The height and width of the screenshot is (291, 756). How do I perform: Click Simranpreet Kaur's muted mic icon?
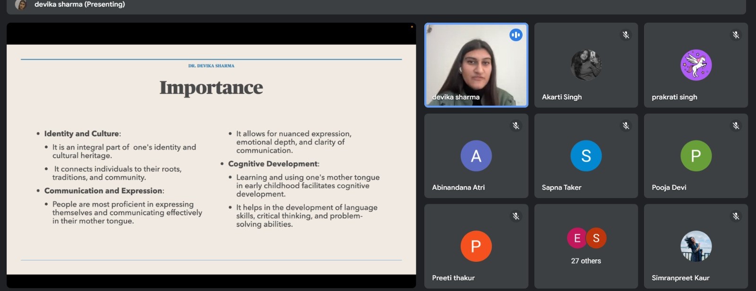coord(736,216)
